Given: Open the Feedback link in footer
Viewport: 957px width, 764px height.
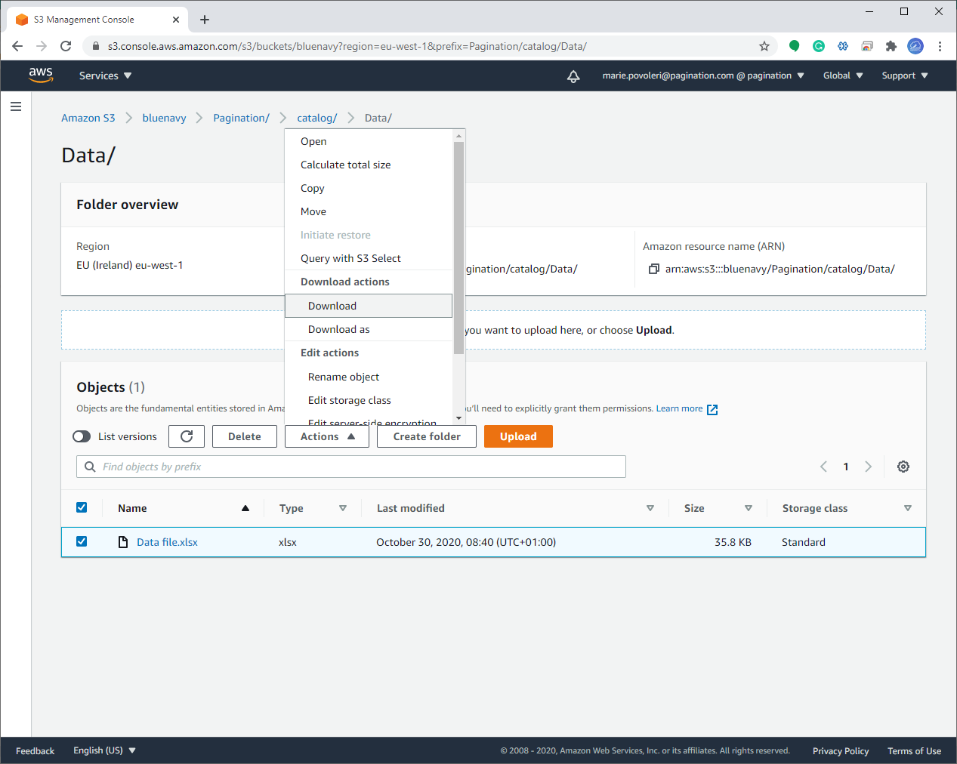Looking at the screenshot, I should pyautogui.click(x=36, y=751).
